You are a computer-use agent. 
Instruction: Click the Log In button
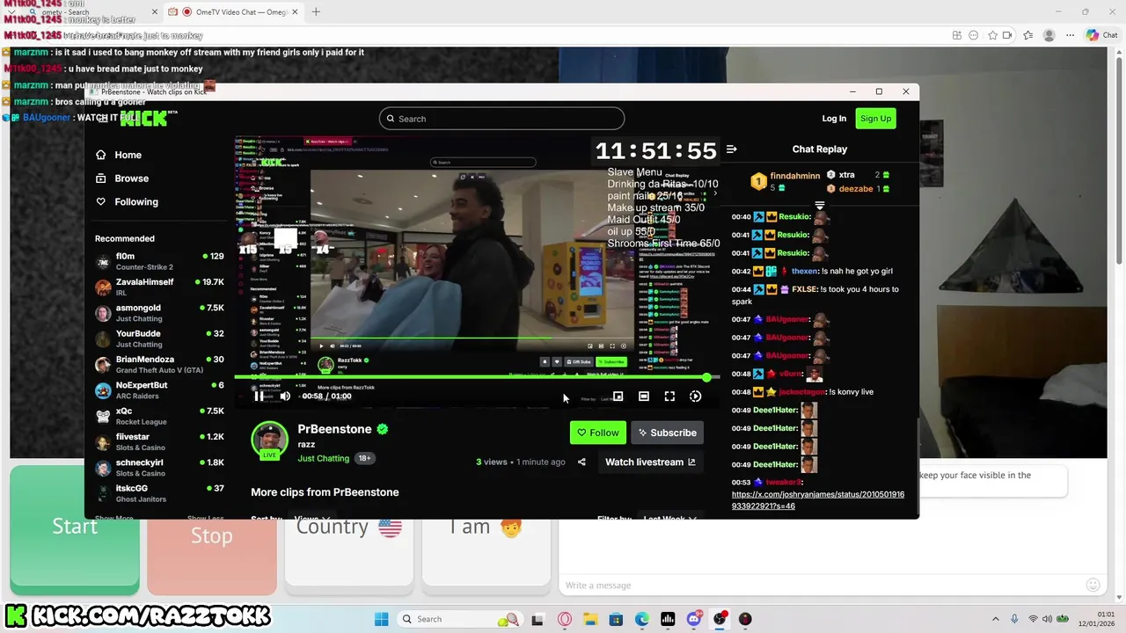click(x=834, y=119)
